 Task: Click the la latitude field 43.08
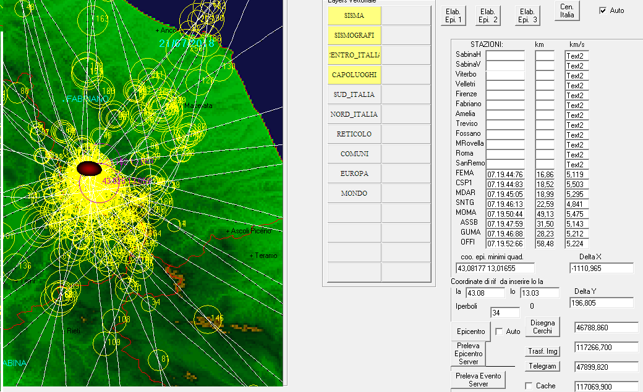pos(486,293)
